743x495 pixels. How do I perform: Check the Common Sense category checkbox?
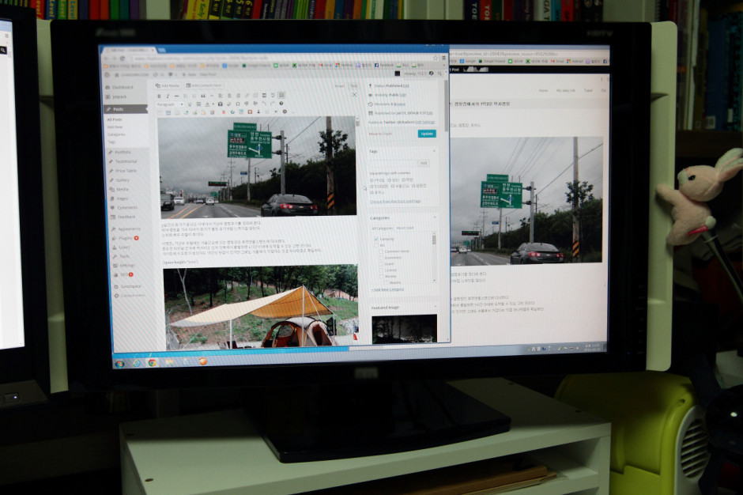pos(380,251)
